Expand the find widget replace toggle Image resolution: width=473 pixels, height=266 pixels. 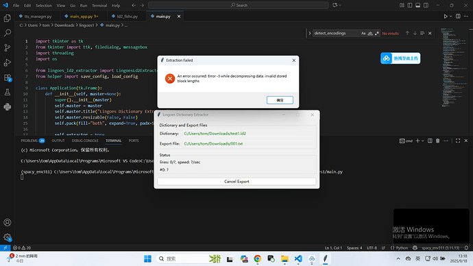click(309, 33)
